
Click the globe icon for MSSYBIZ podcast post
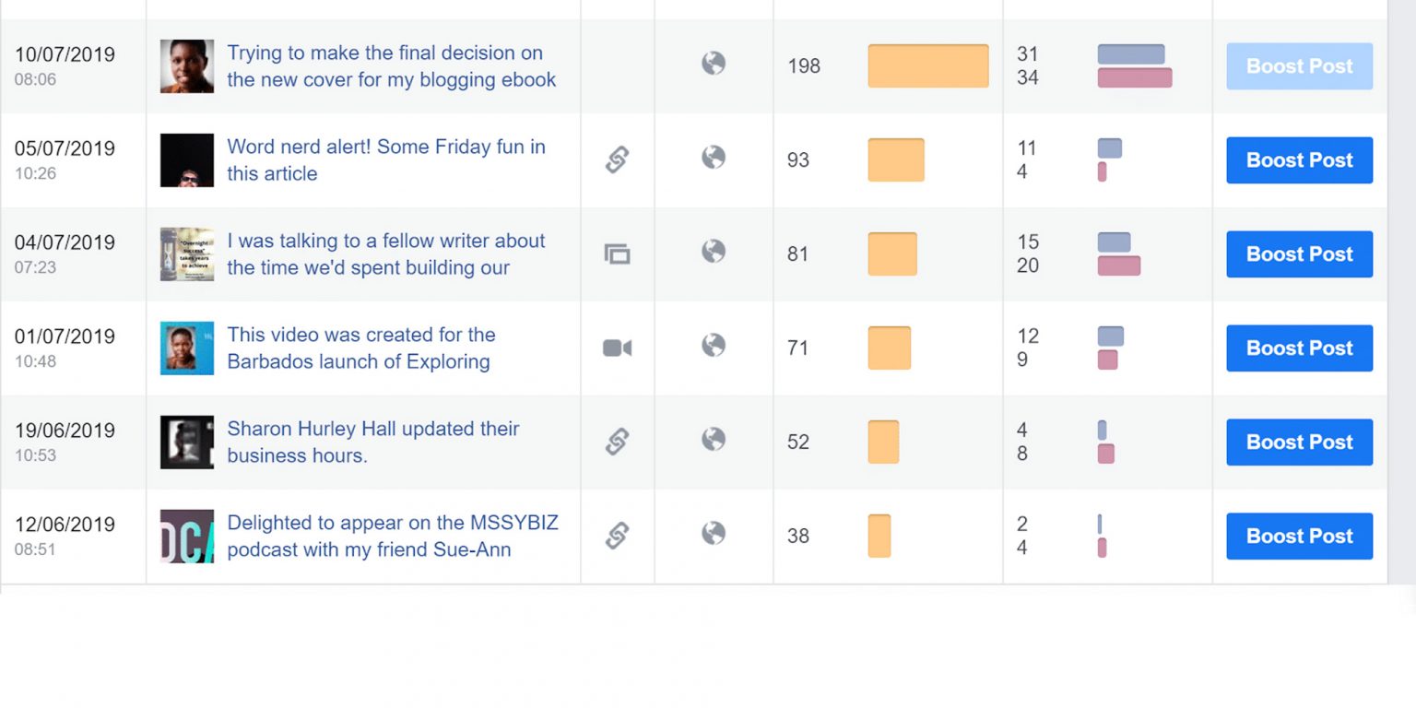click(x=713, y=534)
